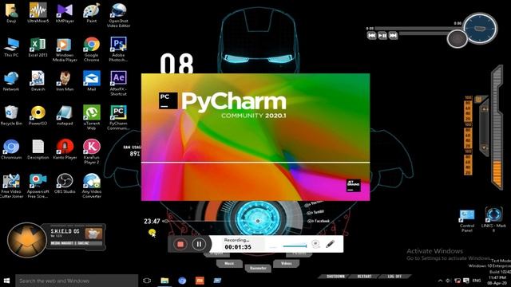The image size is (511, 287).
Task: Open the UltraMixer5 desktop shortcut
Action: (x=38, y=13)
